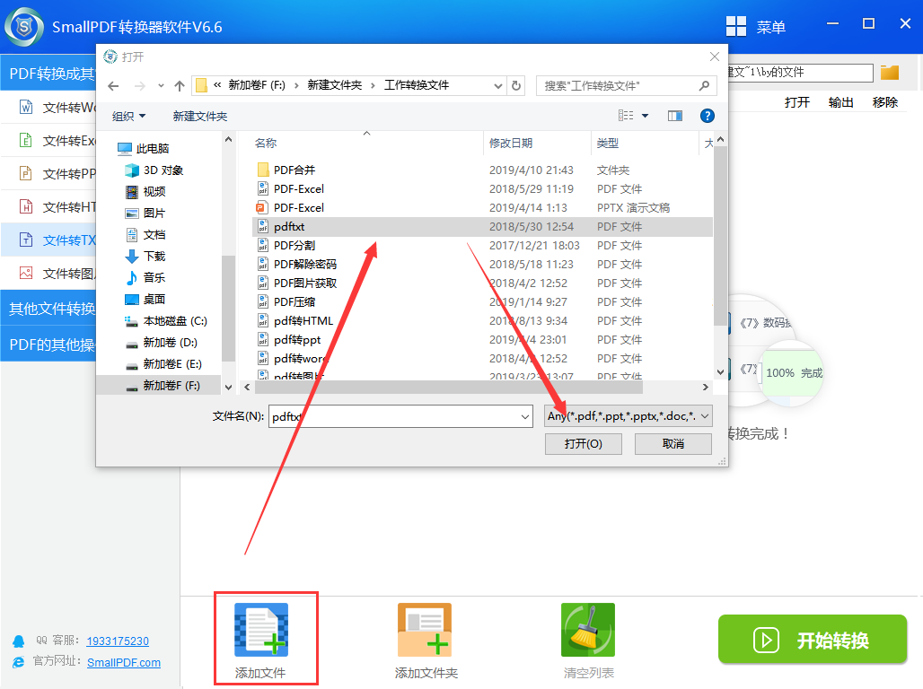This screenshot has width=923, height=689.
Task: Click the Cancel button in dialog
Action: [x=672, y=444]
